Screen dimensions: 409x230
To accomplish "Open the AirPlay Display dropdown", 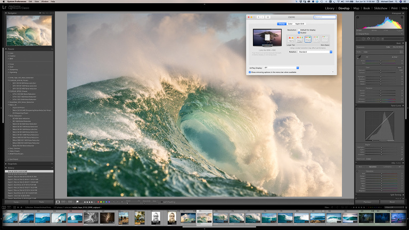I will [281, 68].
